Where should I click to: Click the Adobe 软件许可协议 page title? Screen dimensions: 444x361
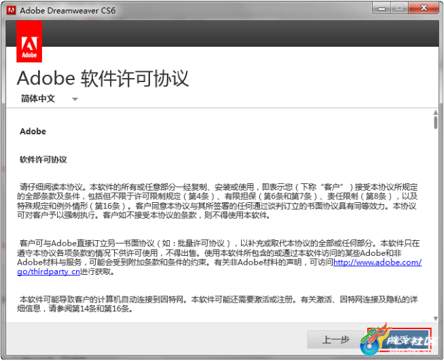[103, 78]
